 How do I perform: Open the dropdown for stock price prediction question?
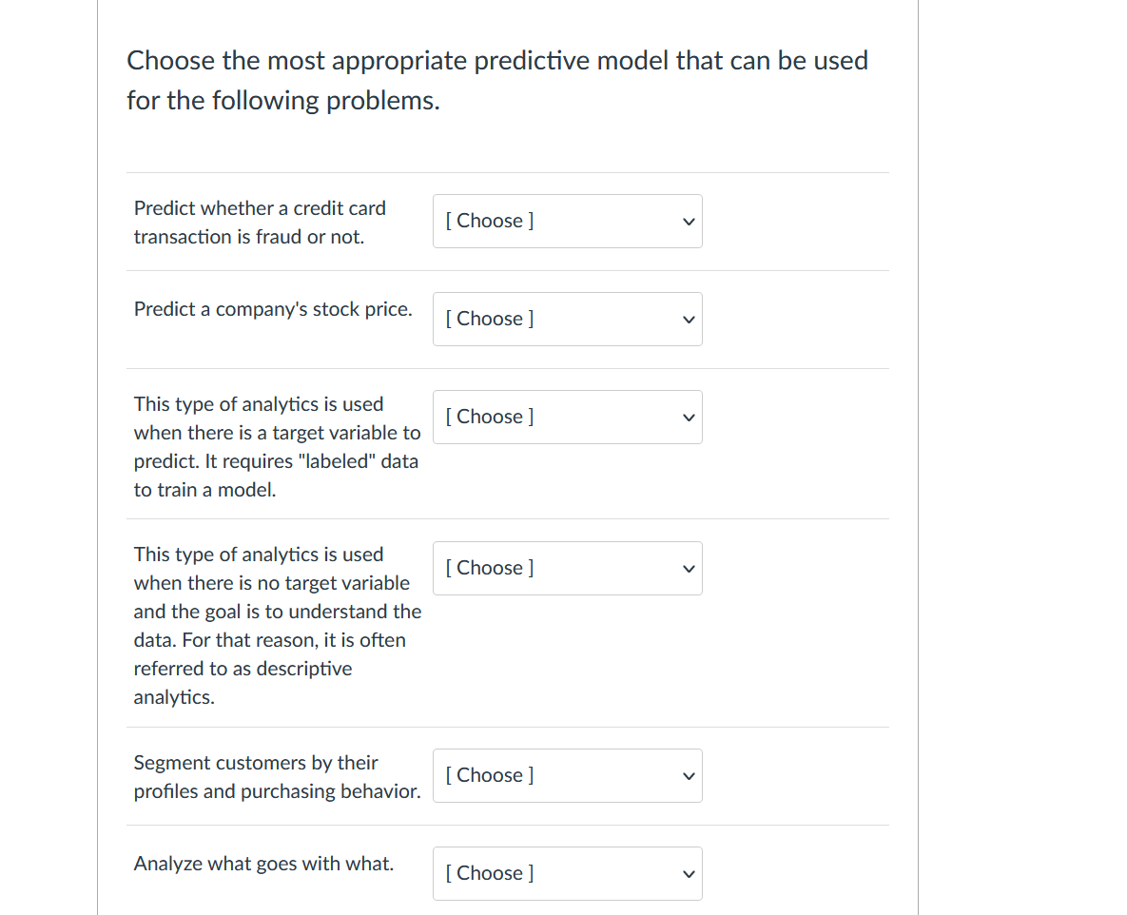point(567,319)
